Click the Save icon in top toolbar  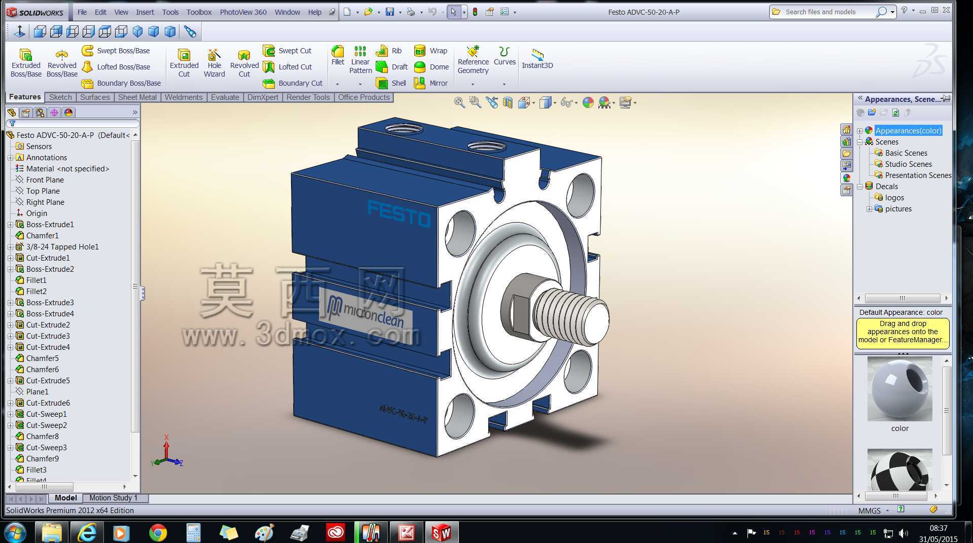[389, 12]
